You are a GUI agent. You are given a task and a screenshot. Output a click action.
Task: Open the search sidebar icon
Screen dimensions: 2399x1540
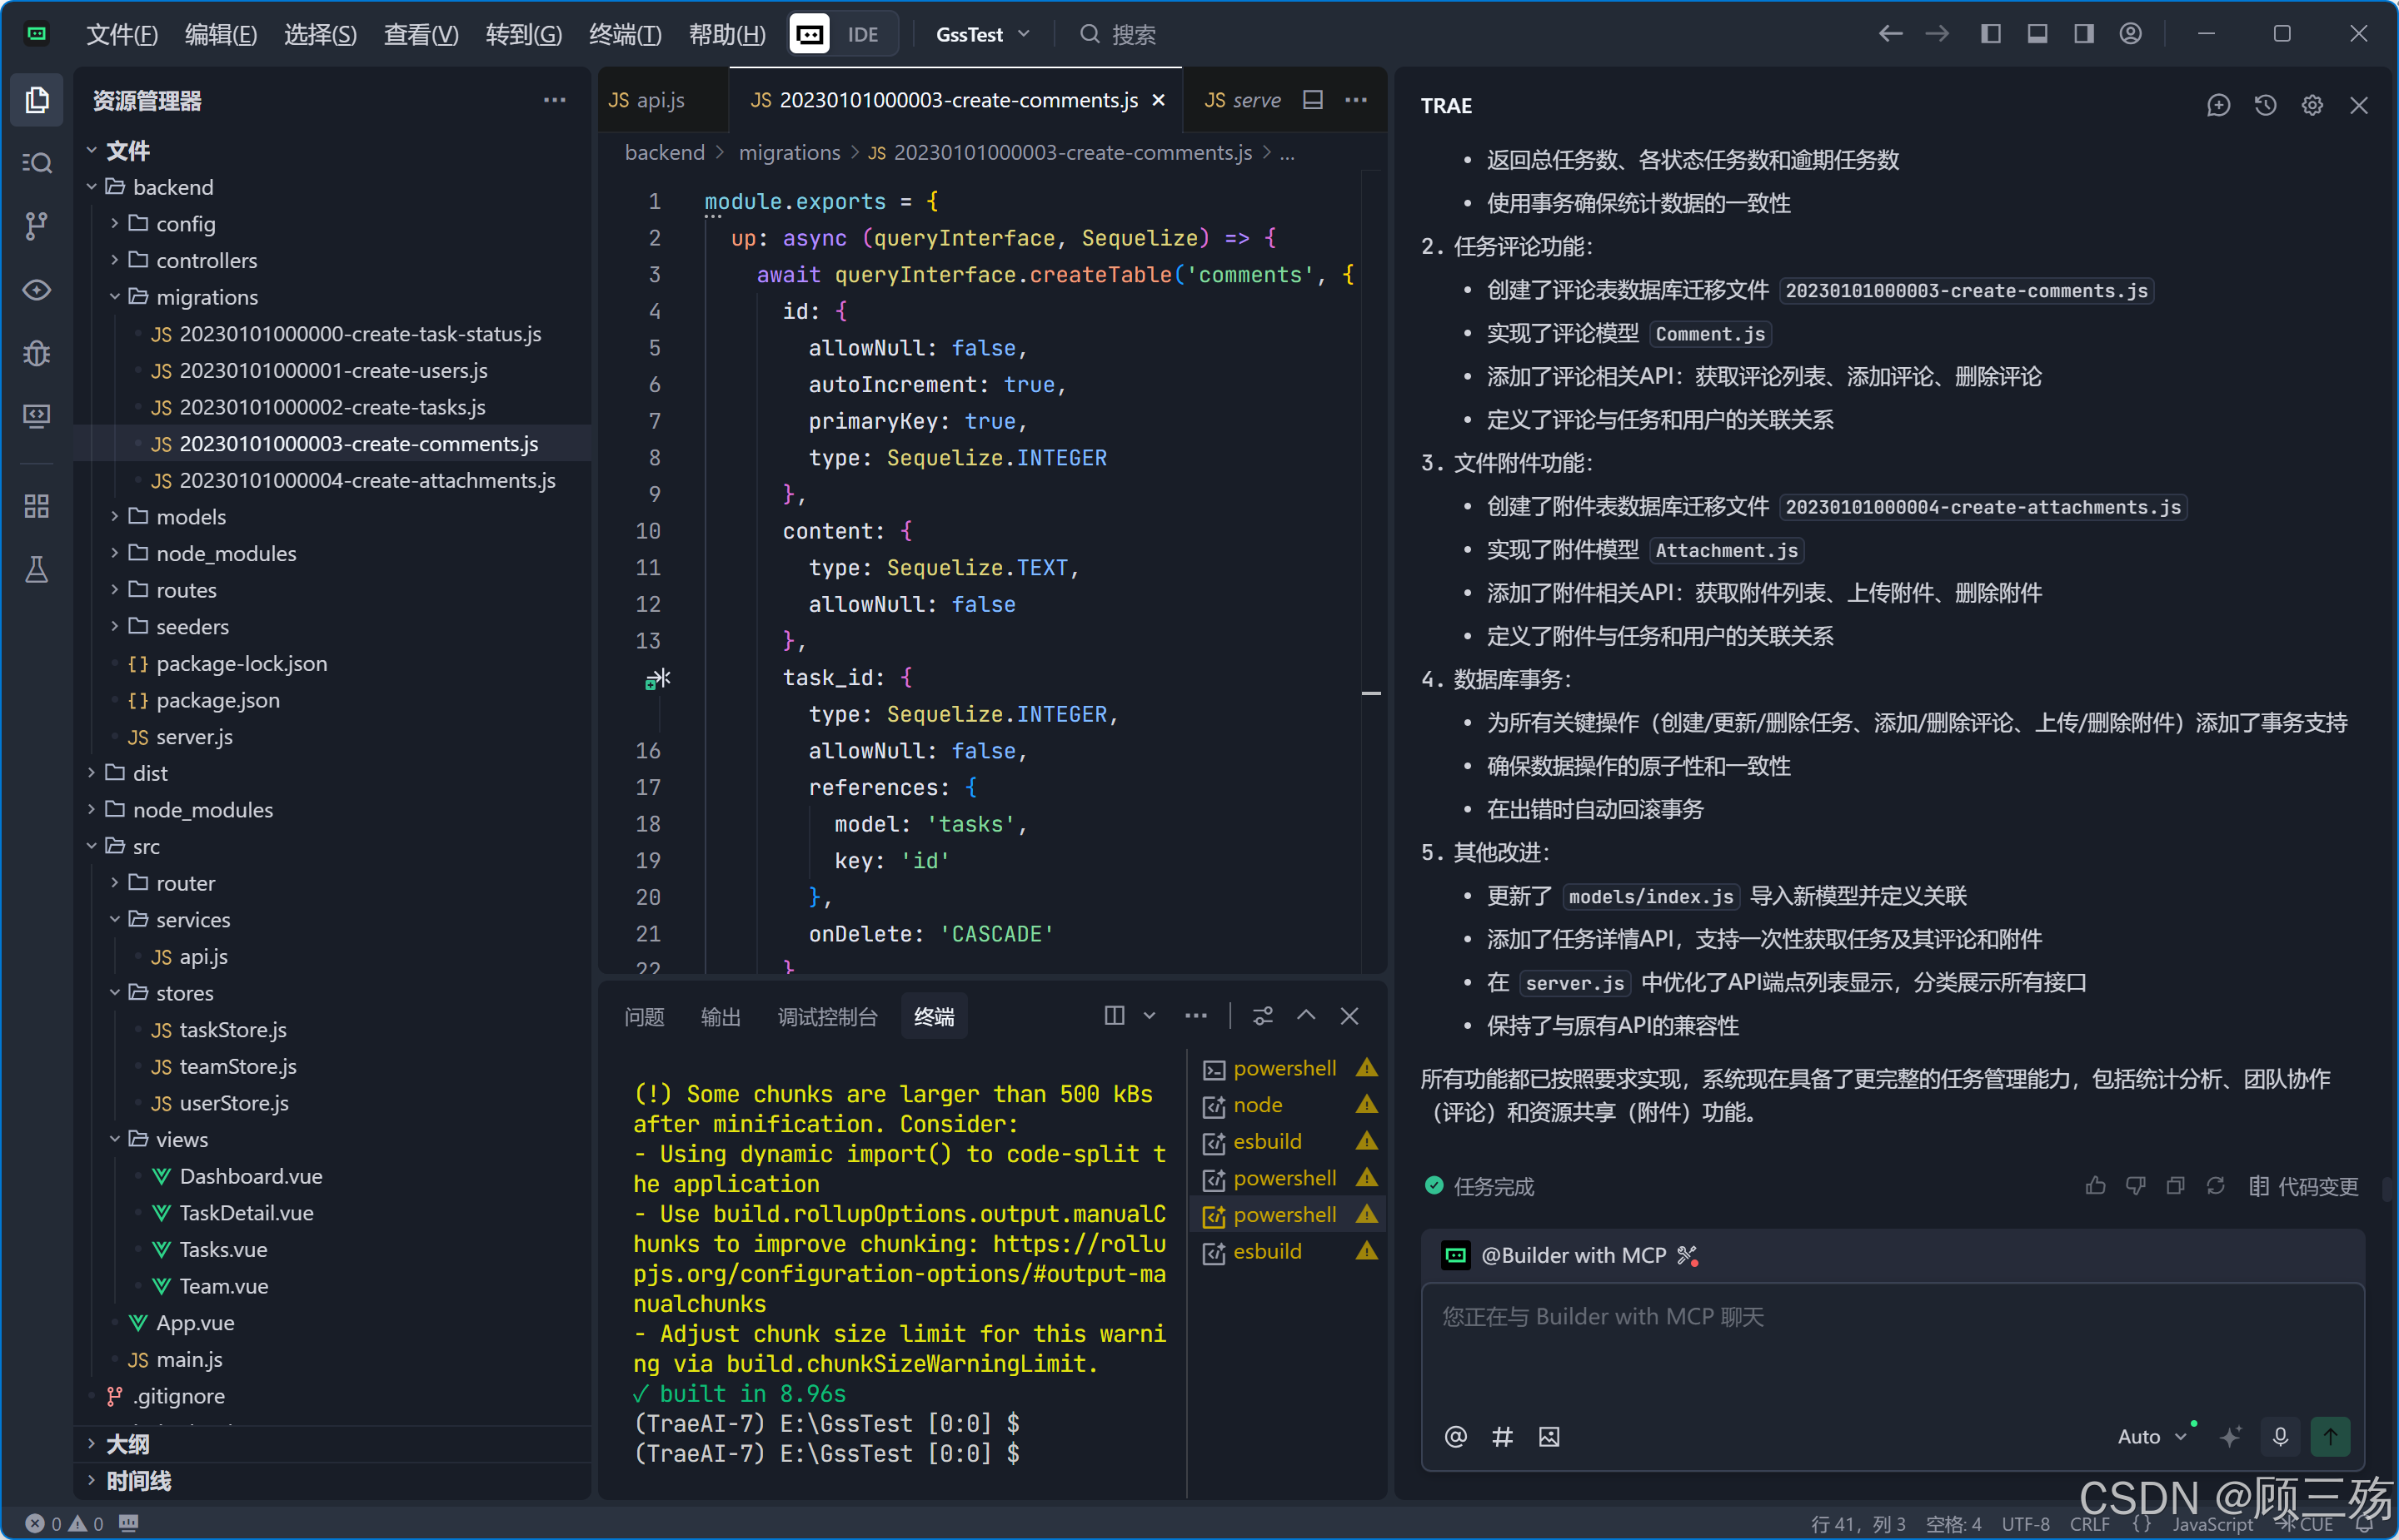click(x=36, y=162)
